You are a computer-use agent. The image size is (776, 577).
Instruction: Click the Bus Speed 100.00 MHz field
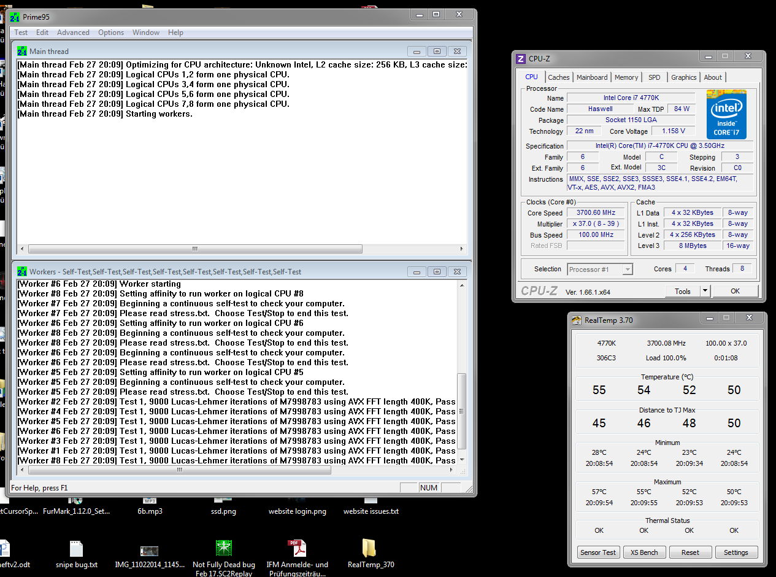(595, 235)
